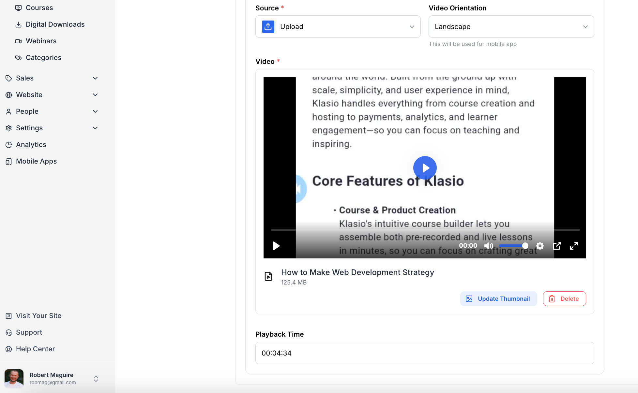Click the video player settings gear icon
Image resolution: width=638 pixels, height=393 pixels.
pos(540,246)
